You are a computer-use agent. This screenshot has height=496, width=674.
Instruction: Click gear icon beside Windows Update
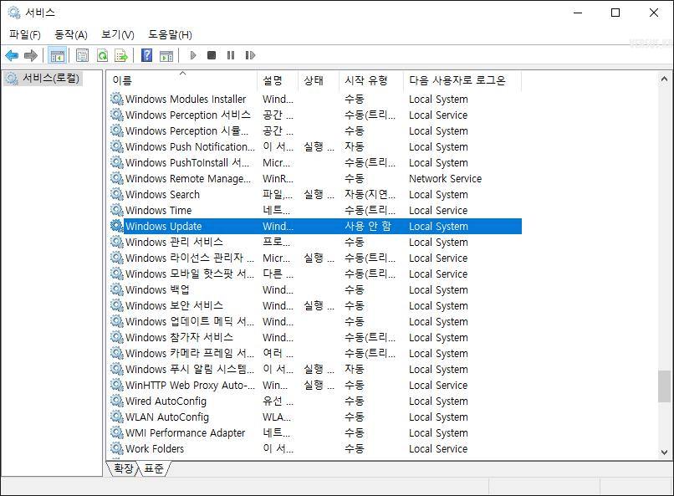click(x=117, y=226)
